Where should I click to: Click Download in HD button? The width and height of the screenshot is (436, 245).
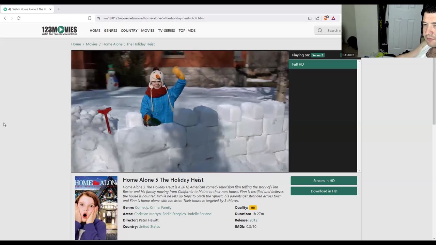(x=324, y=191)
